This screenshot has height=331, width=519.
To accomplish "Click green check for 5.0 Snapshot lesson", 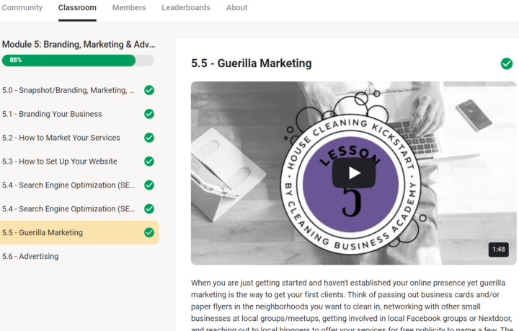I will coord(149,90).
